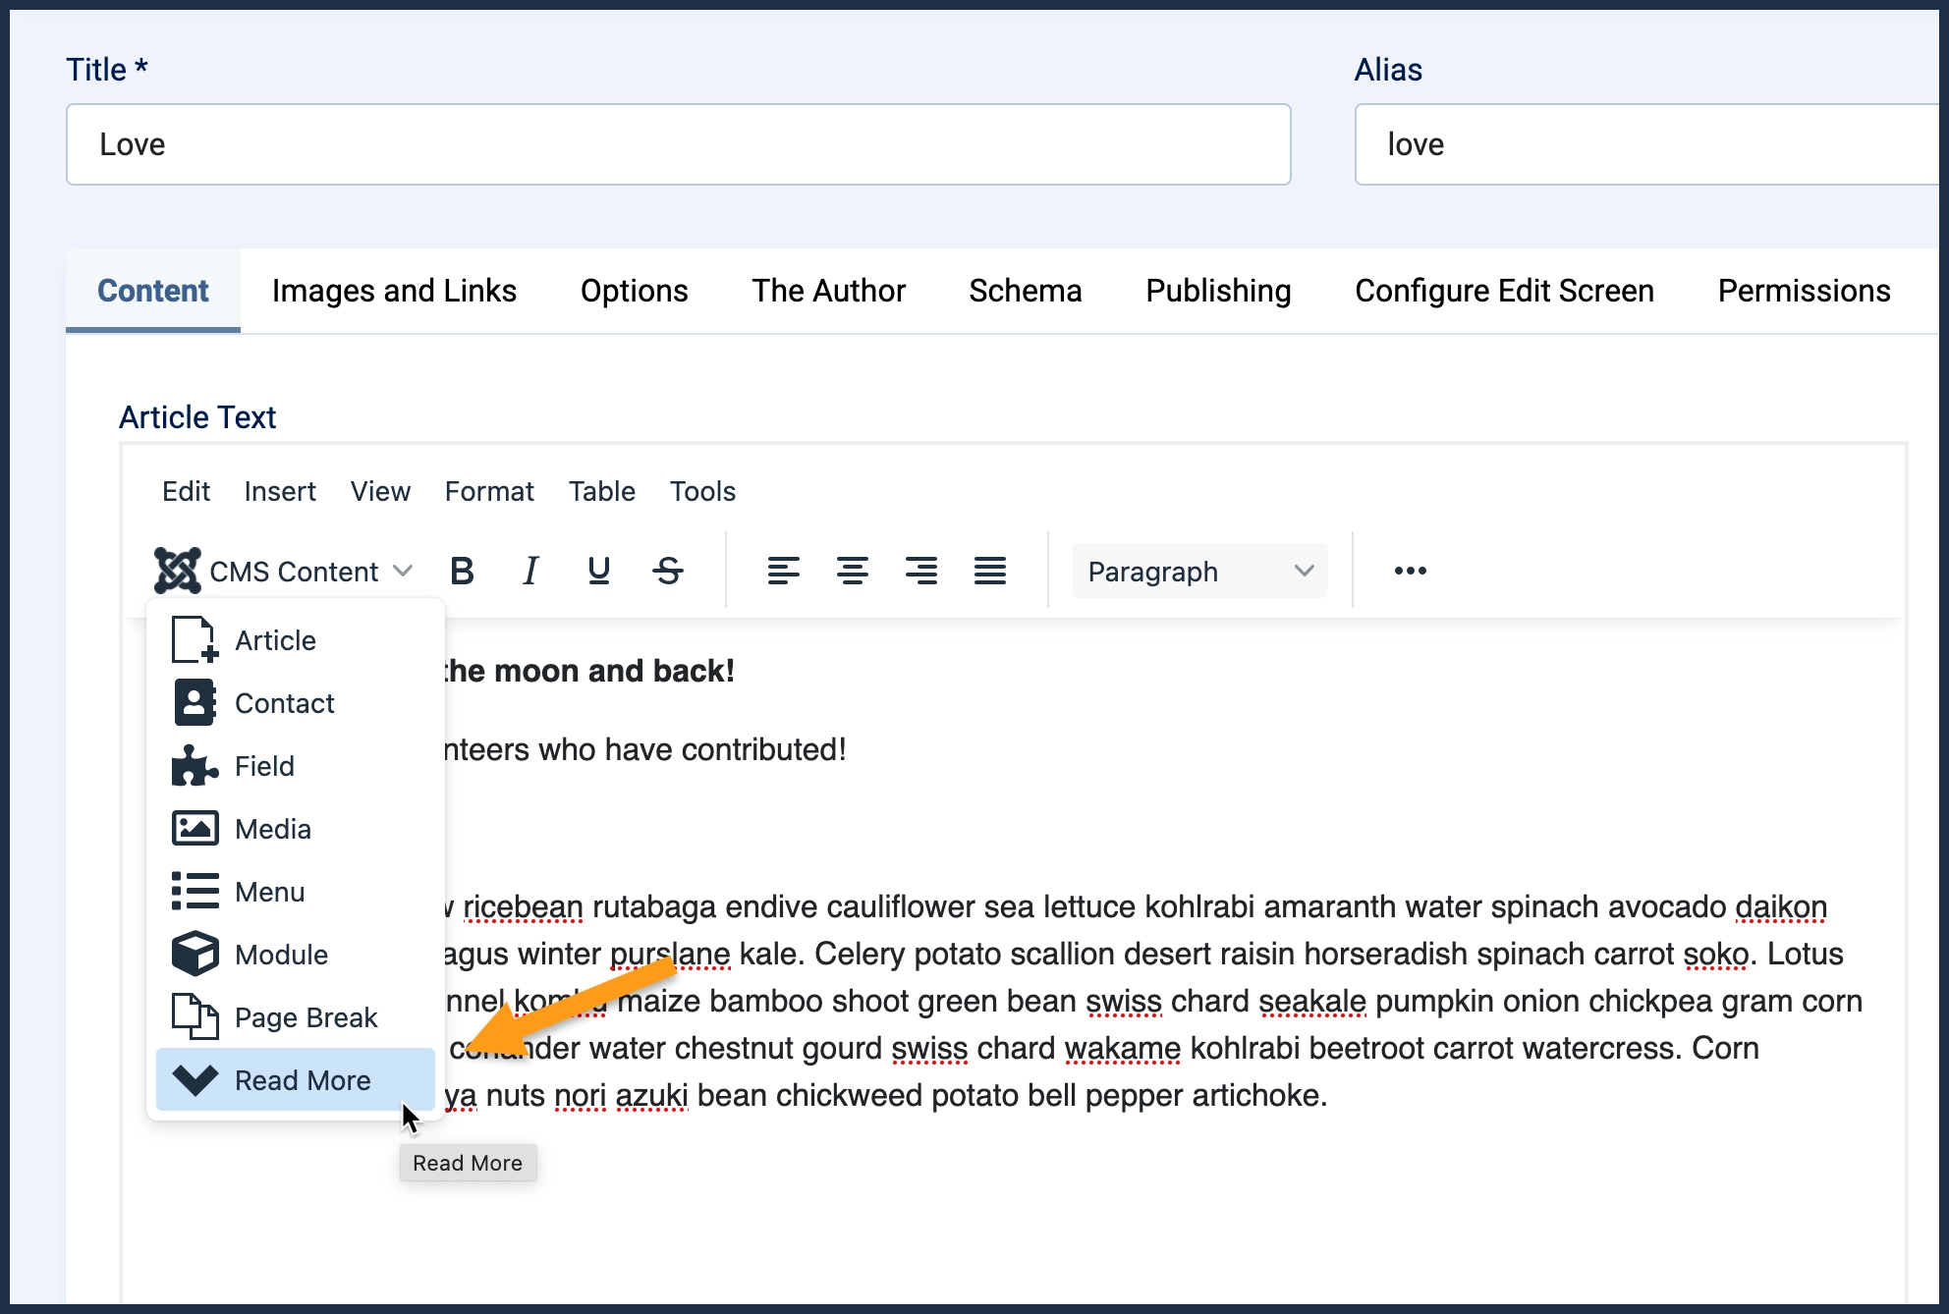Screen dimensions: 1949x1314
Task: Align text left
Action: [x=783, y=571]
